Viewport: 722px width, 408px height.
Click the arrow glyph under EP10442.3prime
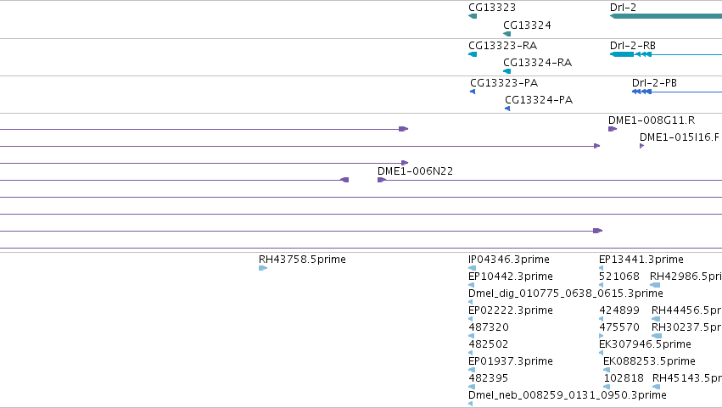click(x=471, y=285)
